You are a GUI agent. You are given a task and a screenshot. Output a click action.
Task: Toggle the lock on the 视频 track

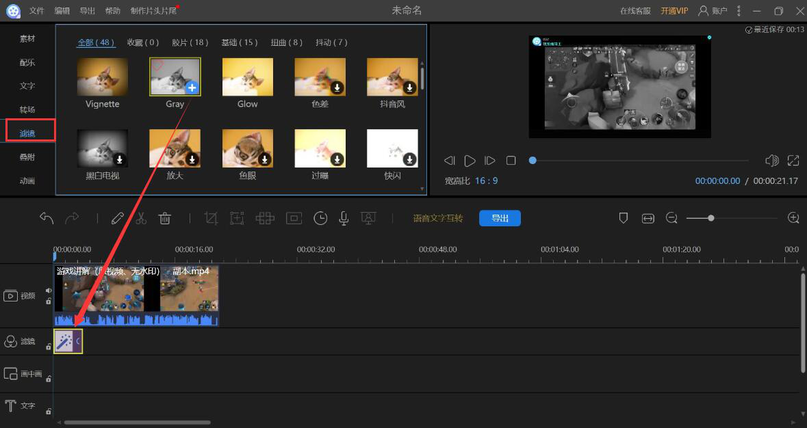(49, 301)
